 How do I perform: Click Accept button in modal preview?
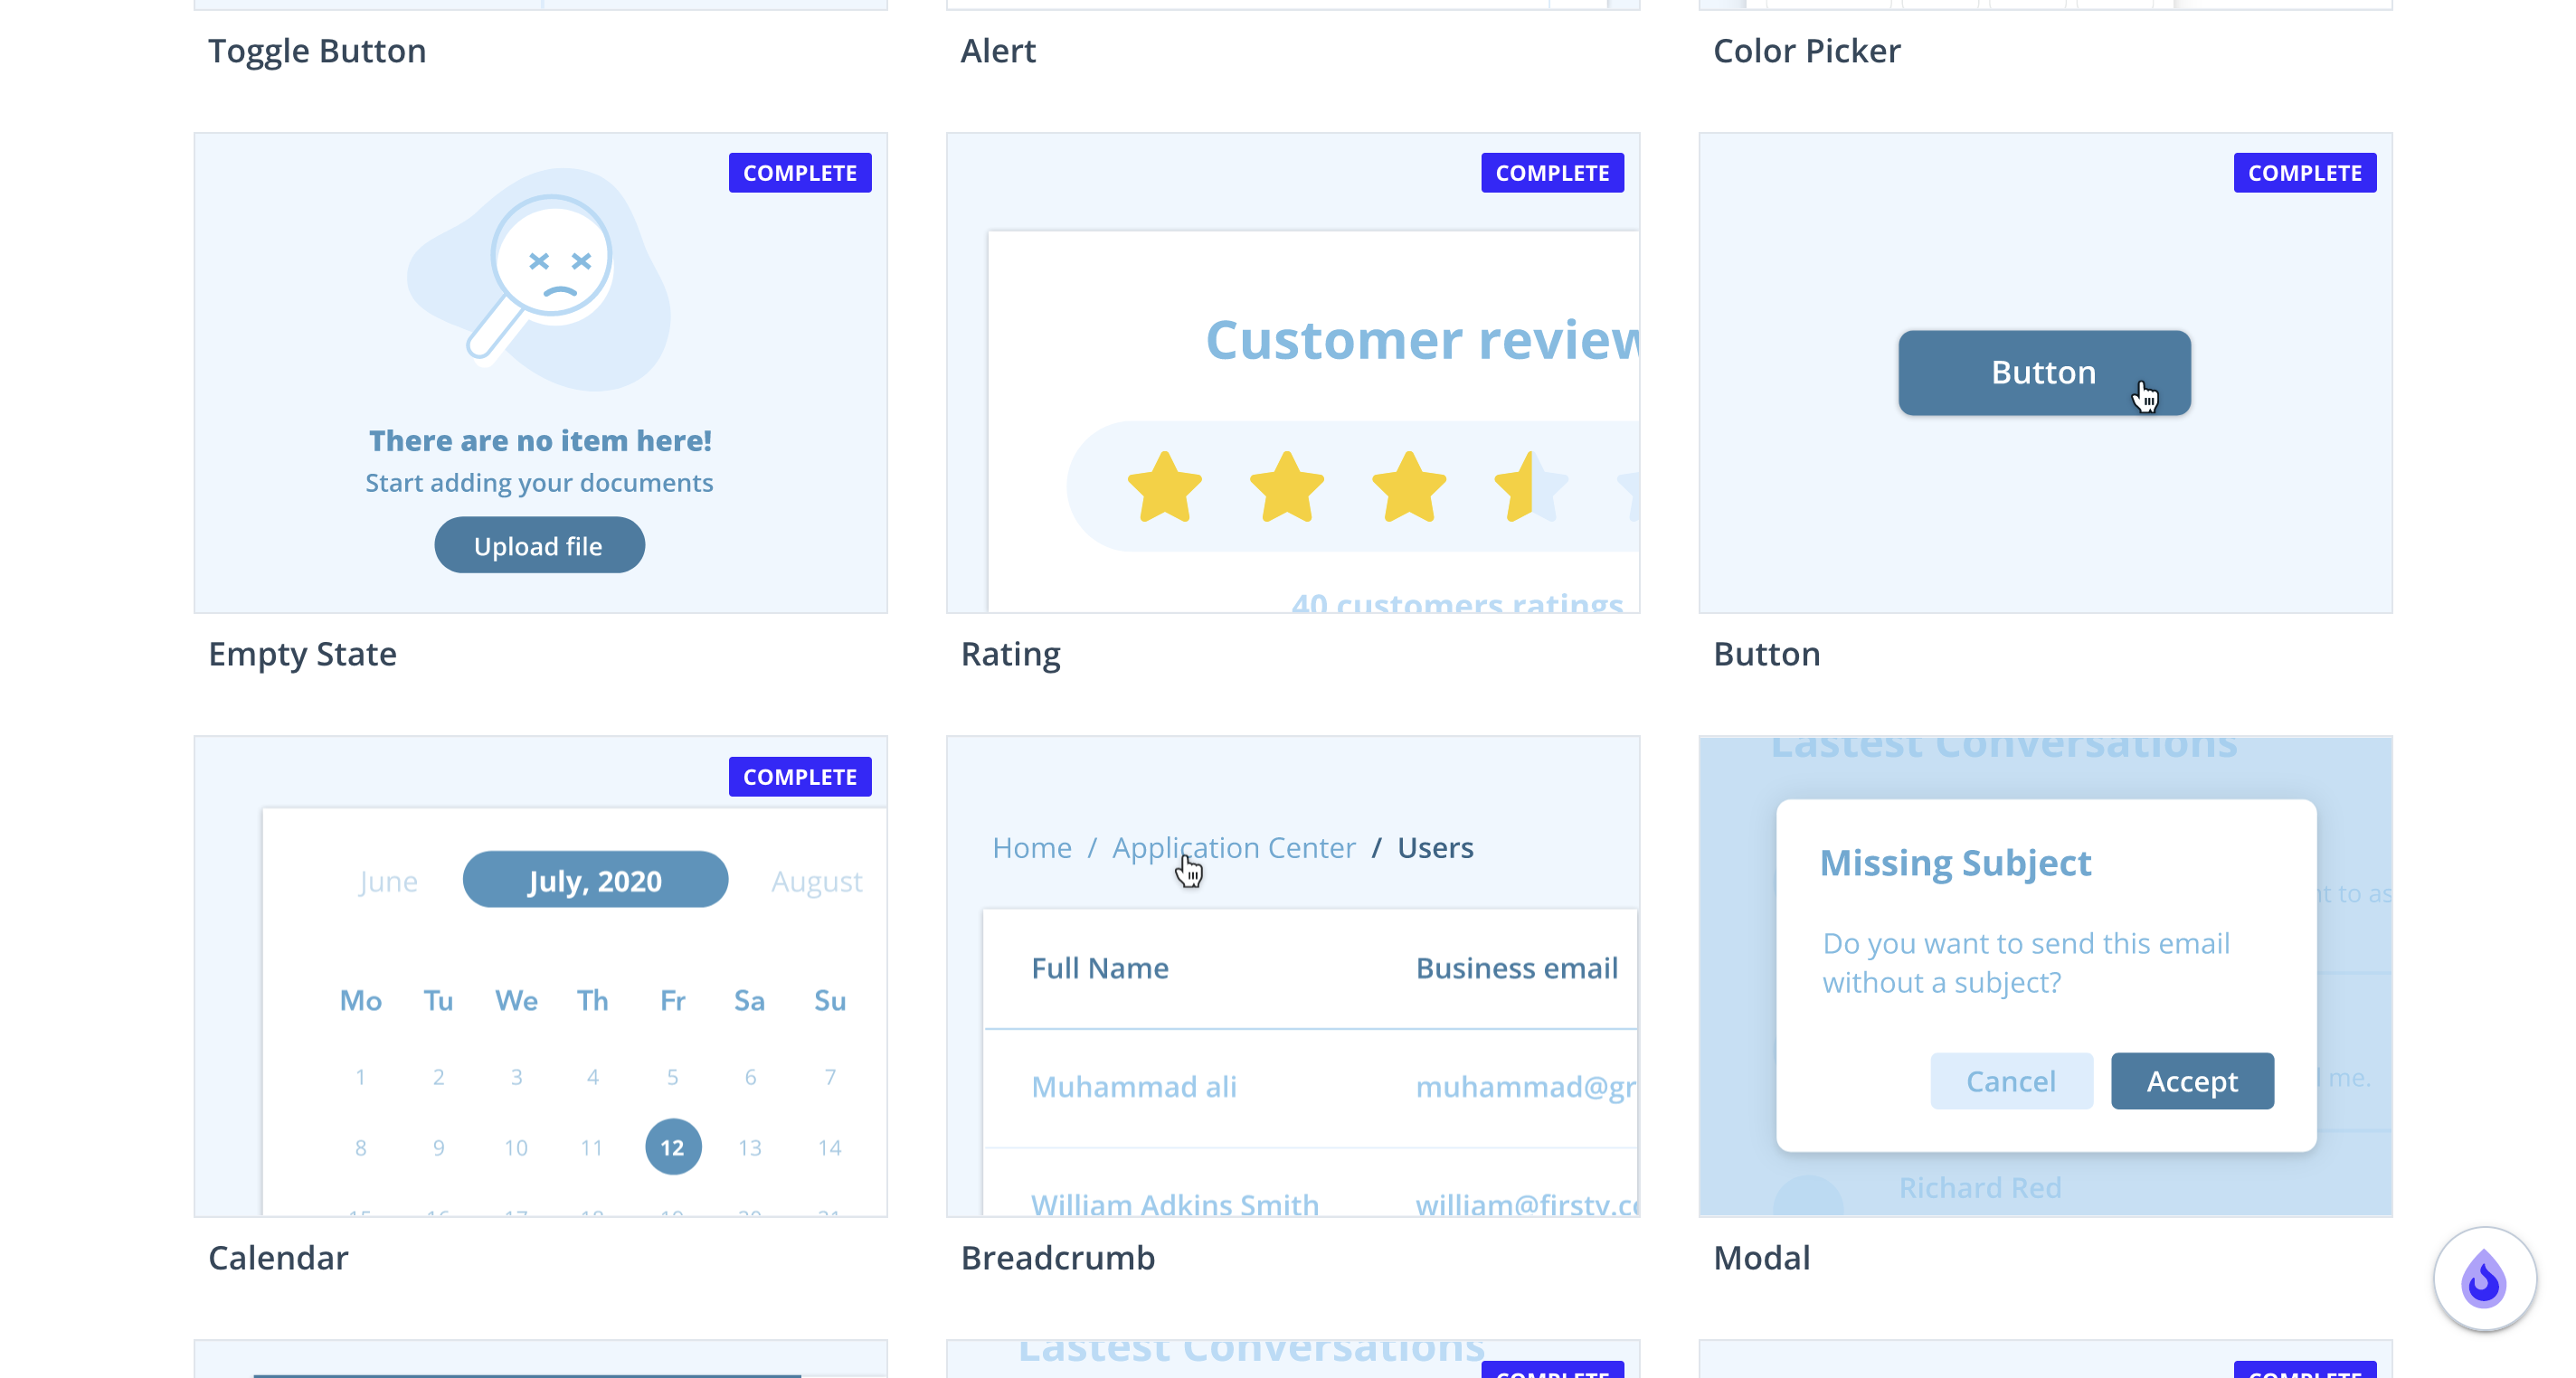[x=2192, y=1081]
